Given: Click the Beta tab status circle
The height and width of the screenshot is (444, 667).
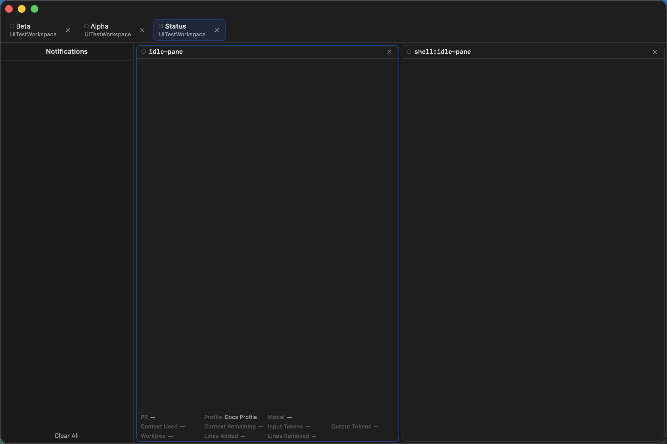Looking at the screenshot, I should click(x=12, y=26).
